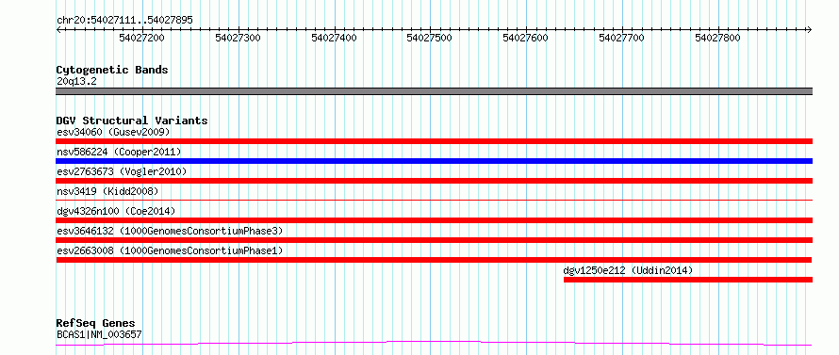Viewport: 839px width, 355px height.
Task: Click ruler position 54027400
Action: pyautogui.click(x=334, y=38)
